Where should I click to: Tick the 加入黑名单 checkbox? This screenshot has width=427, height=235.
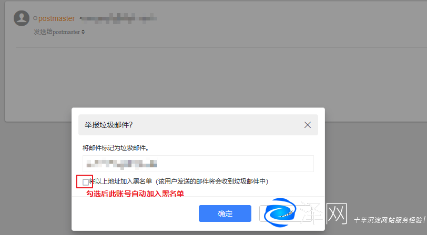pos(86,182)
